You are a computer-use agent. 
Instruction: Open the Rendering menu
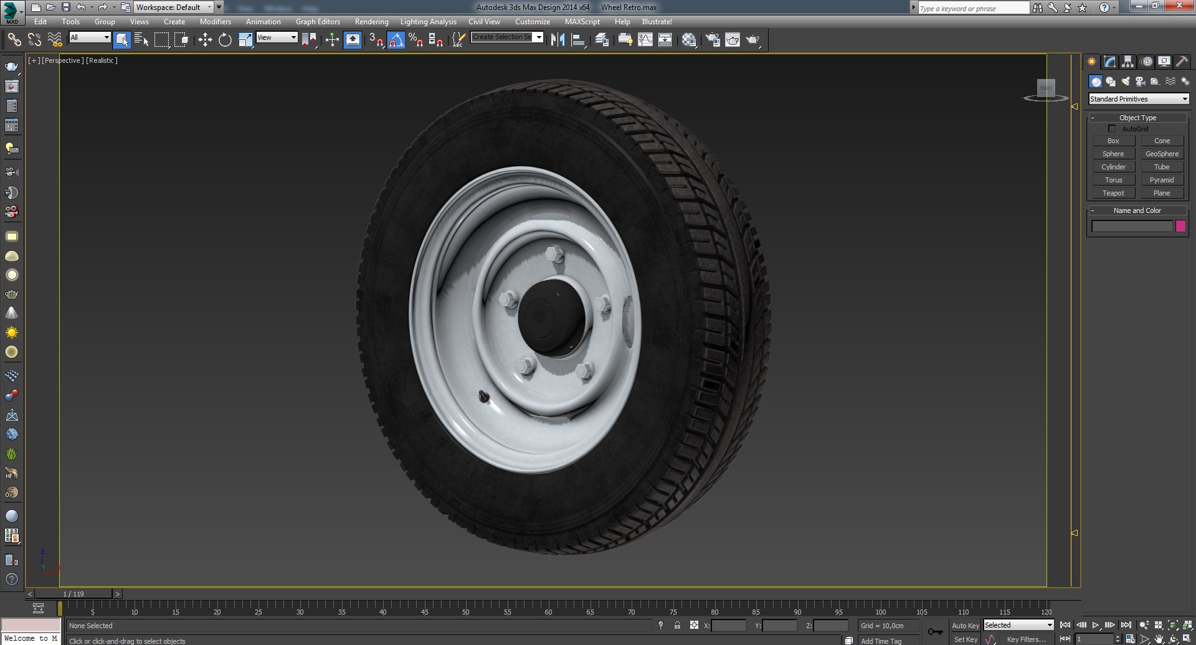372,22
